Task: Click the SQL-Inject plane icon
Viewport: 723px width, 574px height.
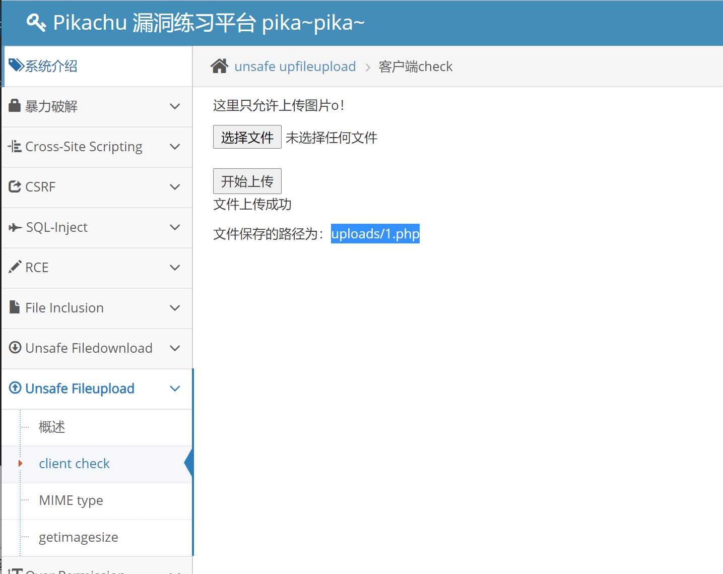Action: point(15,227)
